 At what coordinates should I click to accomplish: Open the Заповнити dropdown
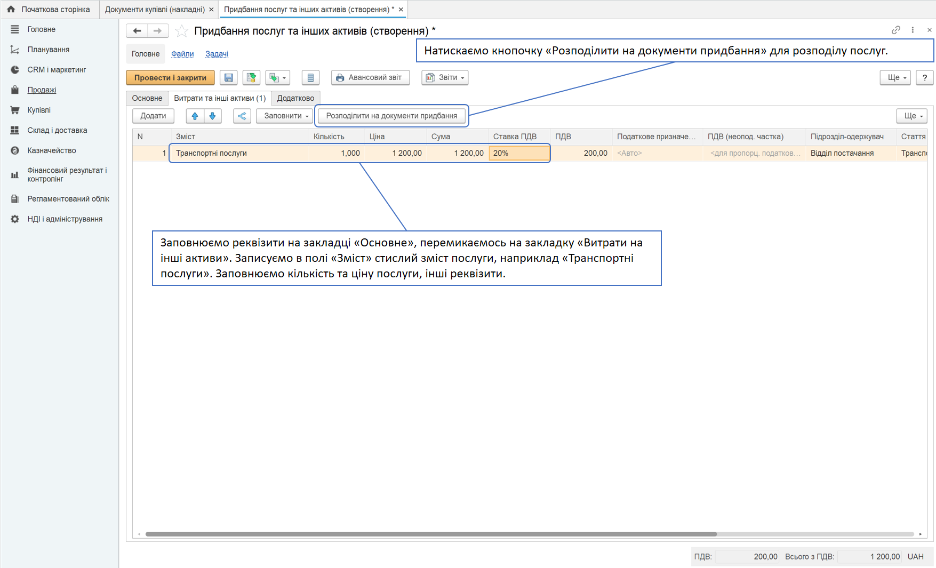click(x=284, y=116)
